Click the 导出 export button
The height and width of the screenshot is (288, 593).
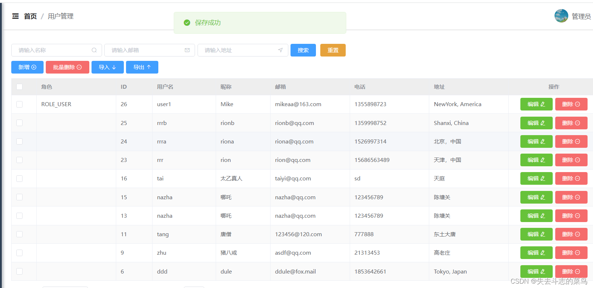tap(142, 67)
